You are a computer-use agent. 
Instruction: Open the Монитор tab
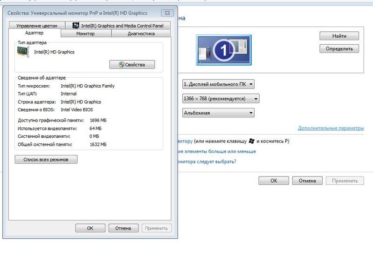85,34
